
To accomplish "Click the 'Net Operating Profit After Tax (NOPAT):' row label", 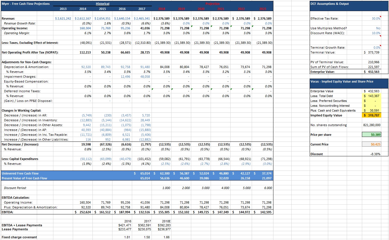I will pyautogui.click(x=30, y=52).
